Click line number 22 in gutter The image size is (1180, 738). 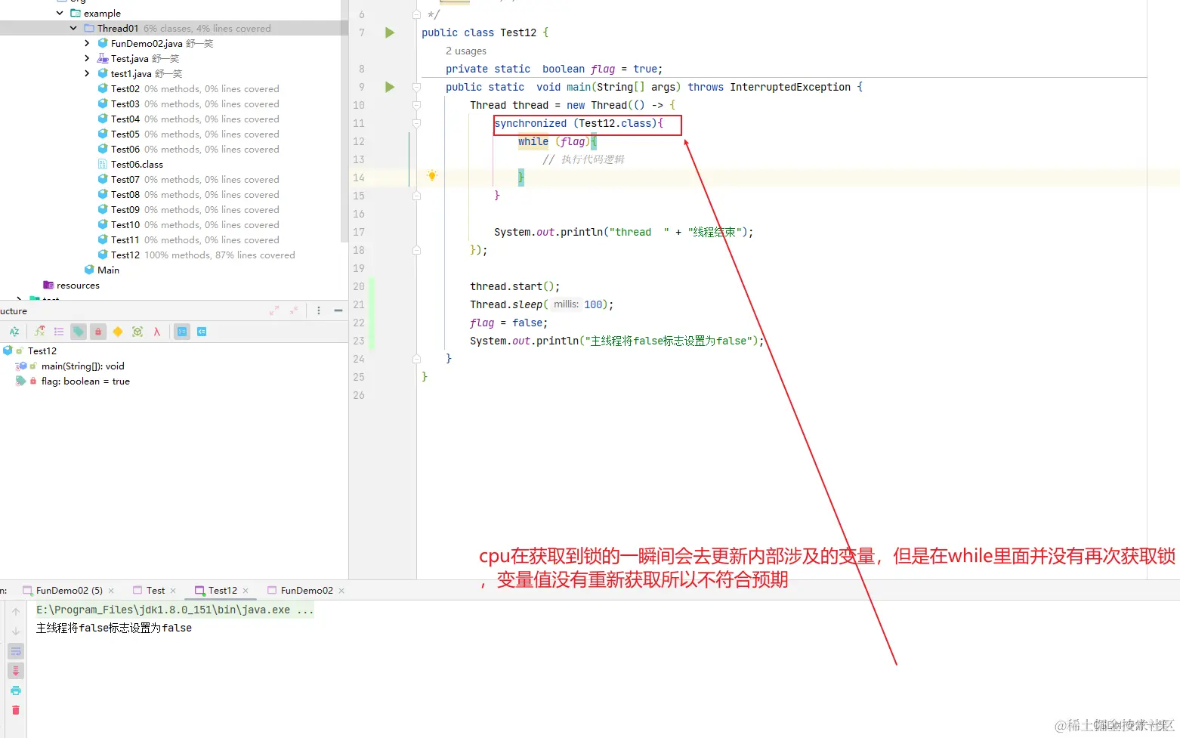[359, 323]
